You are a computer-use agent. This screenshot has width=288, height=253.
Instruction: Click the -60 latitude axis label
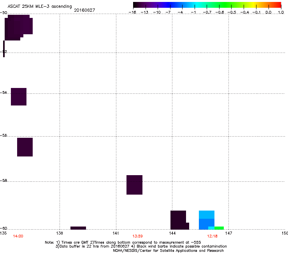4,228
